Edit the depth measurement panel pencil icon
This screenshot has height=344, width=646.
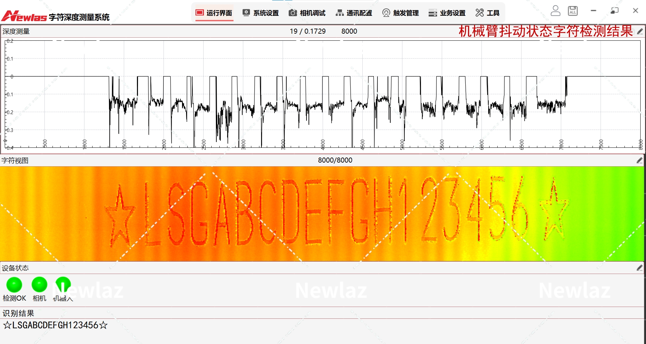pyautogui.click(x=640, y=31)
